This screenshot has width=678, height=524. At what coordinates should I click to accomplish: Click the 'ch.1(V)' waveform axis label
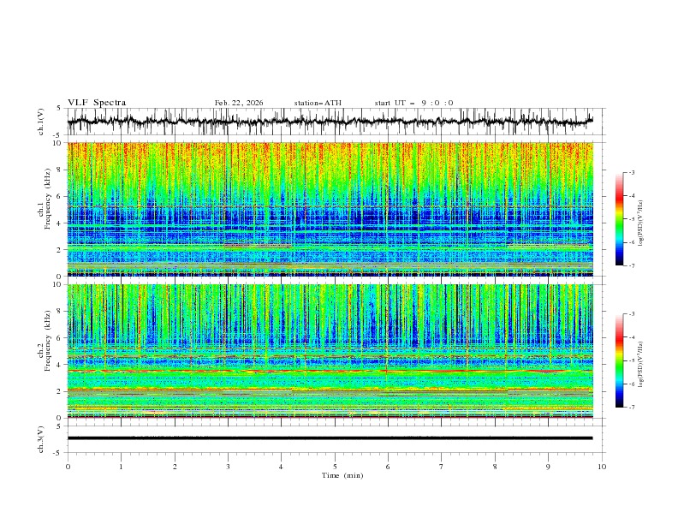[x=41, y=122]
